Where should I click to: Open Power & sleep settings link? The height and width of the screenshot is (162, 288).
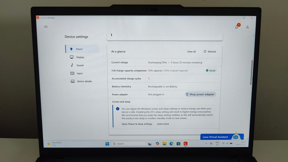coord(137,124)
